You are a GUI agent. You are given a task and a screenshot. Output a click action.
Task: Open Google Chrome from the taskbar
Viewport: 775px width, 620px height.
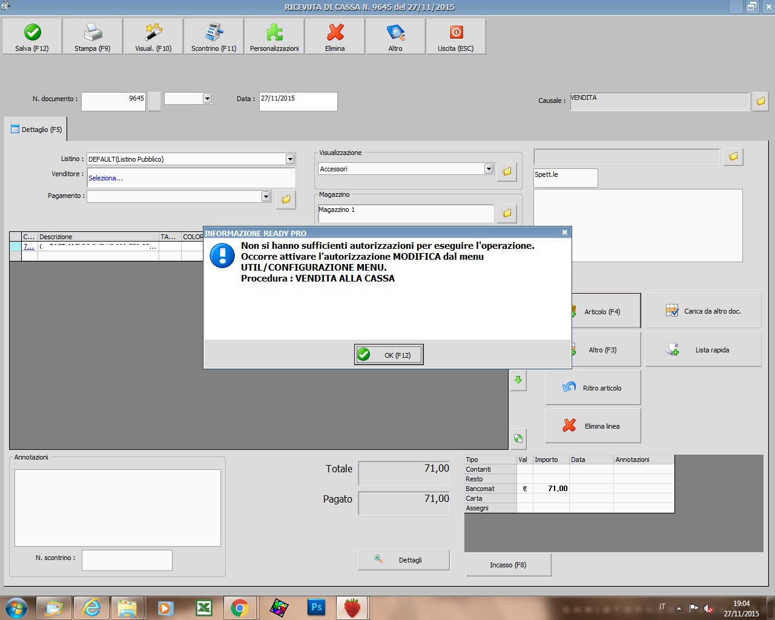click(x=240, y=607)
